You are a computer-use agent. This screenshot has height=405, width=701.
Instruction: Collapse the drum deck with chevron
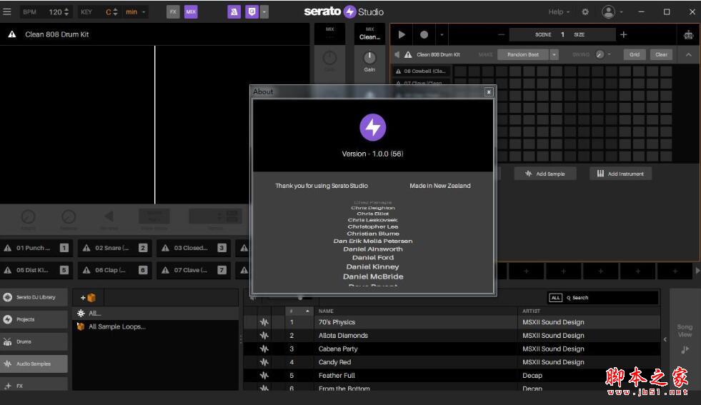(x=688, y=54)
